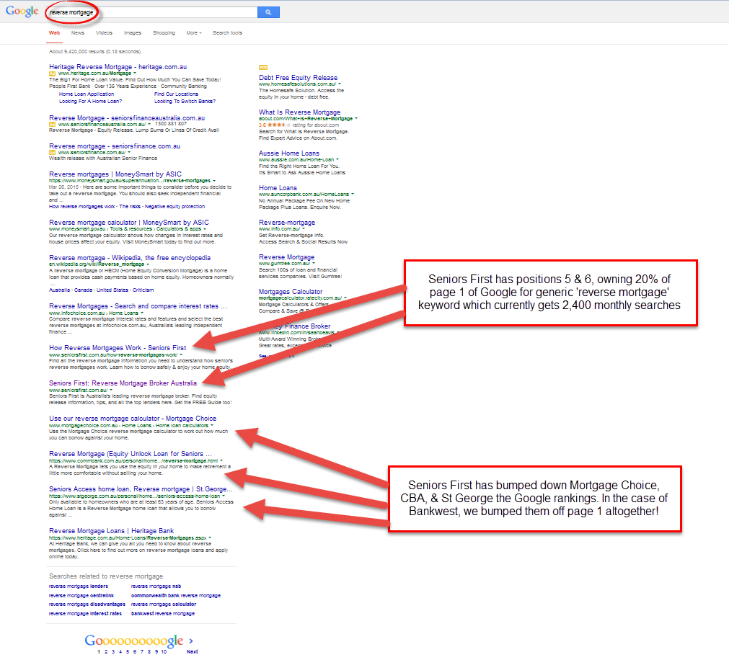
Task: Expand dropdown arrow beside www.gumtree.com.au
Action: click(314, 263)
